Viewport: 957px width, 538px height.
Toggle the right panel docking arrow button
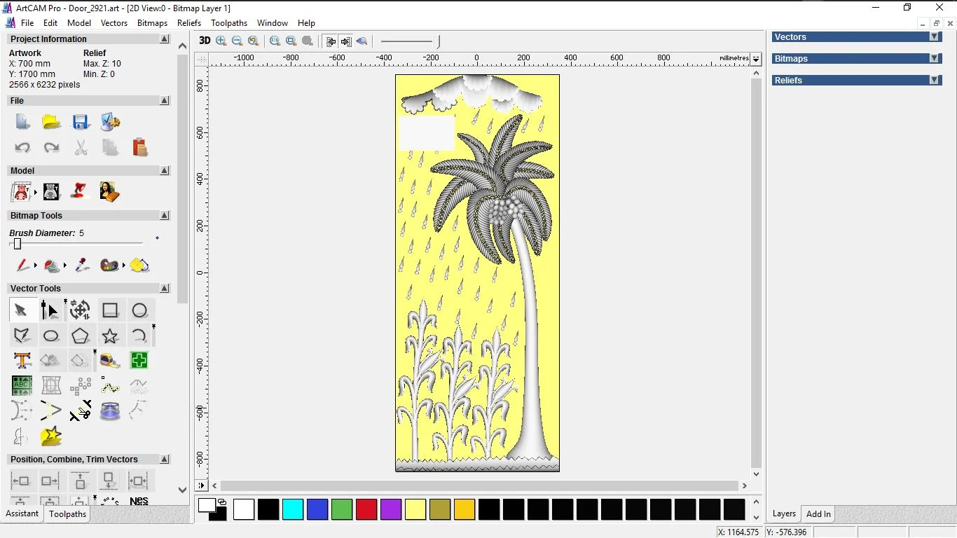point(346,41)
